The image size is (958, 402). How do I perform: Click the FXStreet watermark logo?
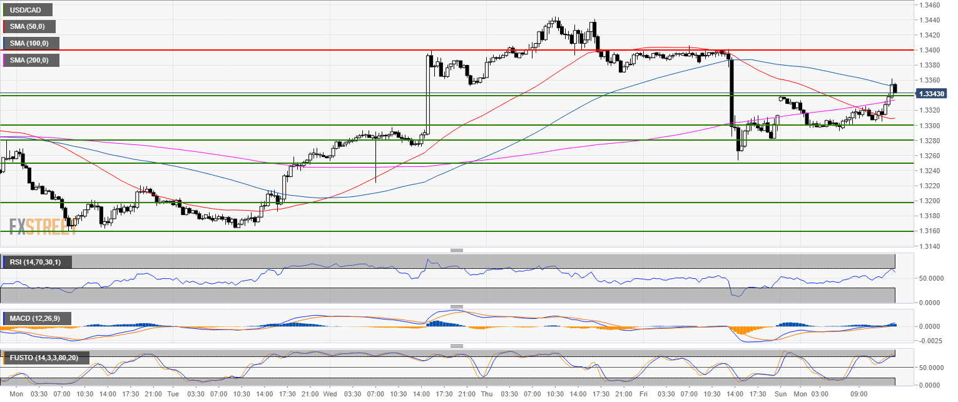[x=43, y=226]
